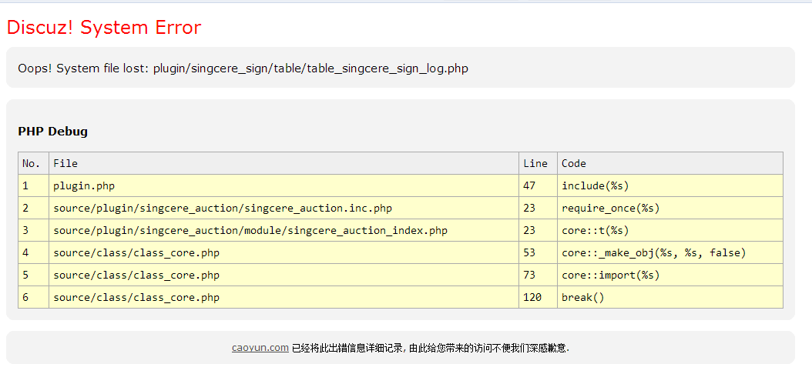Select the class_core.php cell in row 6
The image size is (812, 384).
tap(284, 297)
